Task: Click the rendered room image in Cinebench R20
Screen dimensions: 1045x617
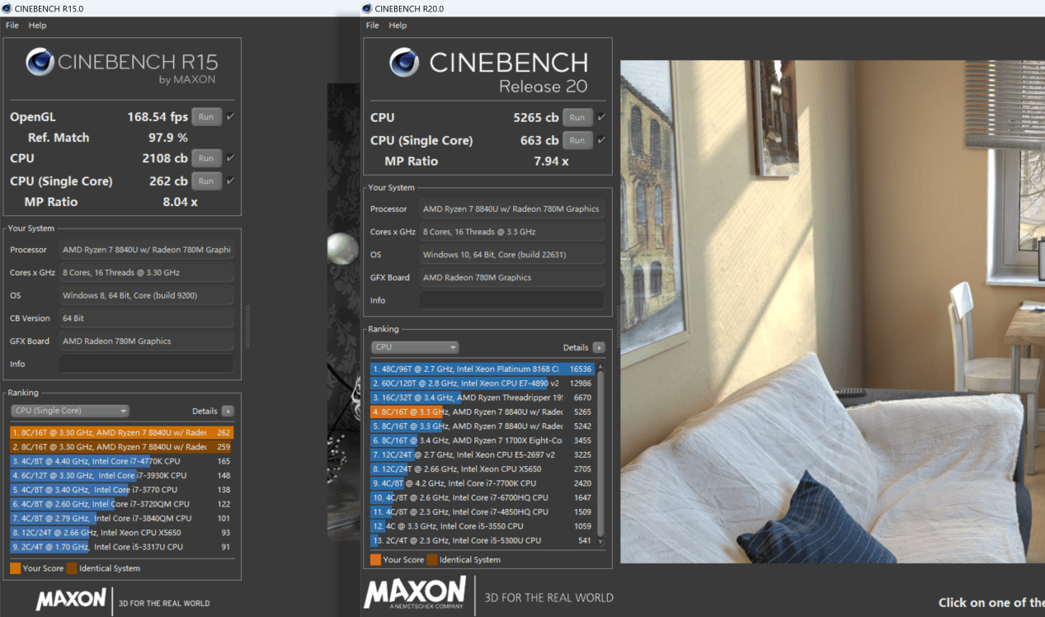Action: point(833,312)
